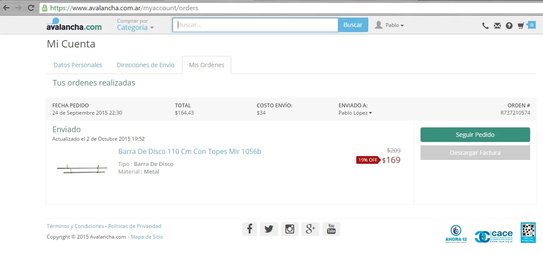This screenshot has height=254, width=543.
Task: Click the Tipo : Barra De Disco text
Action: (146, 164)
